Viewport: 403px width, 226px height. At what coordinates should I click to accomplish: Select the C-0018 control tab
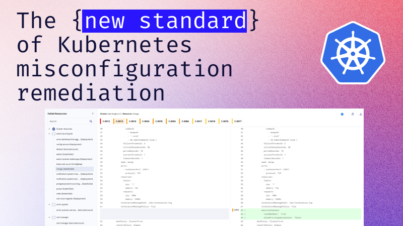tap(211, 122)
